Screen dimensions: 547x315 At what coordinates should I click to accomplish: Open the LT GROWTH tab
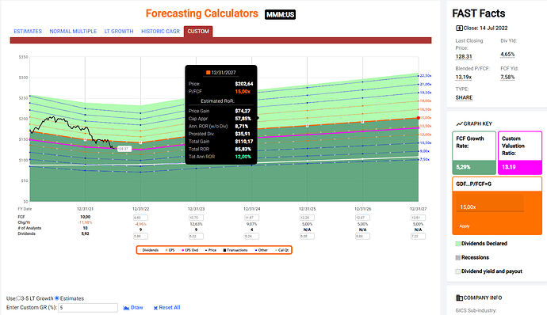click(119, 32)
